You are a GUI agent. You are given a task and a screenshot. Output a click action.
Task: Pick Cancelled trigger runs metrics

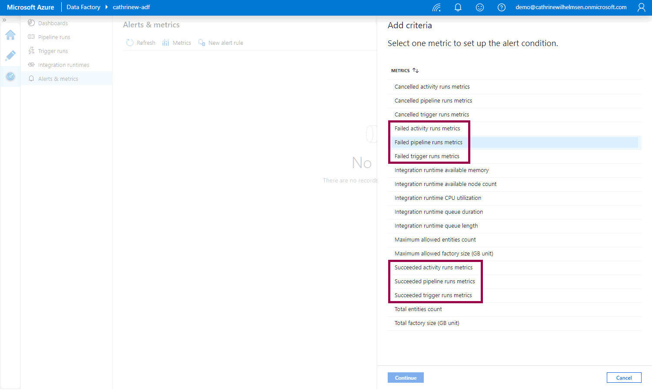click(432, 115)
